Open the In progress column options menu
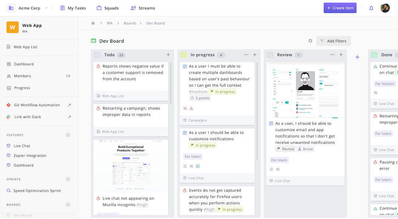Image resolution: width=398 pixels, height=219 pixels. tap(246, 55)
